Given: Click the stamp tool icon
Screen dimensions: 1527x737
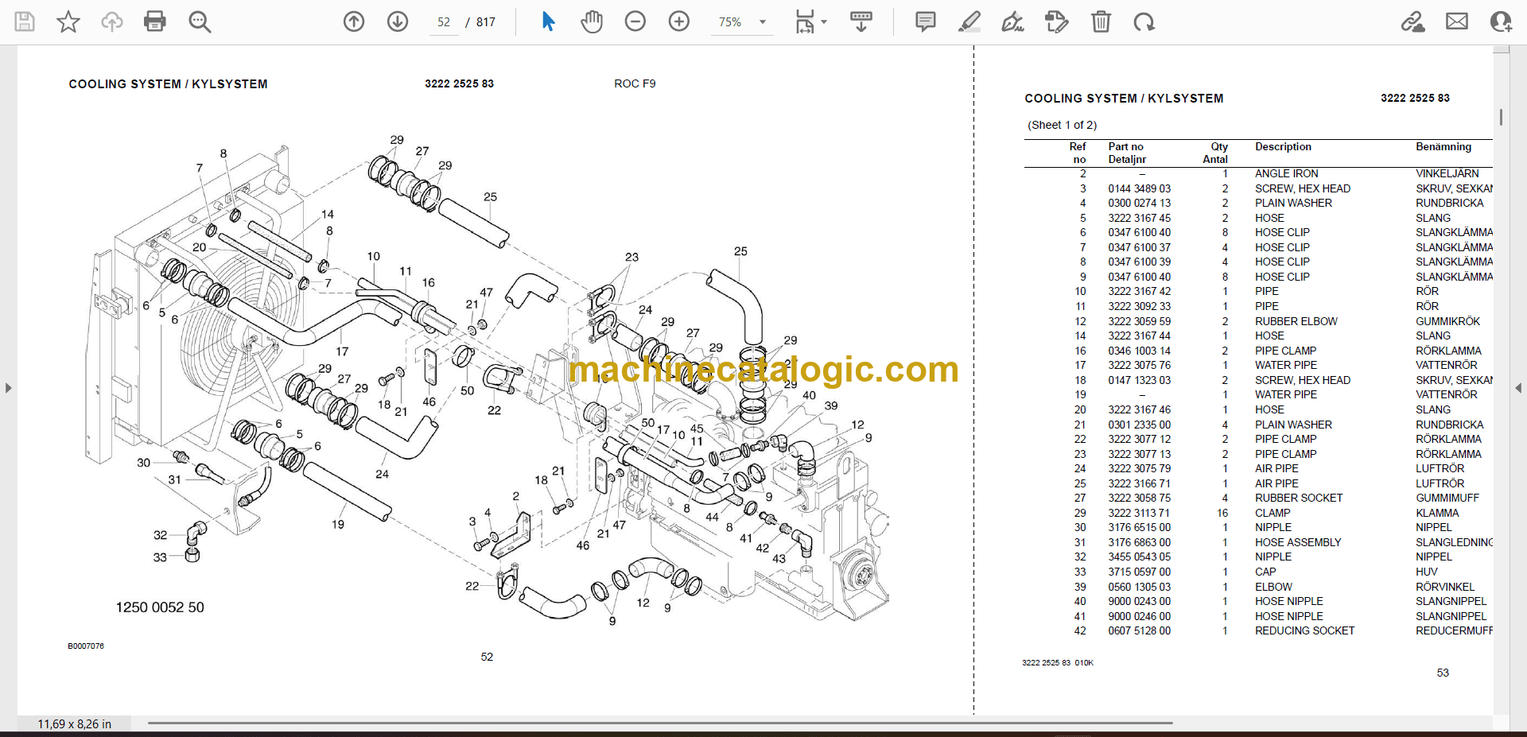Looking at the screenshot, I should pos(1057,21).
